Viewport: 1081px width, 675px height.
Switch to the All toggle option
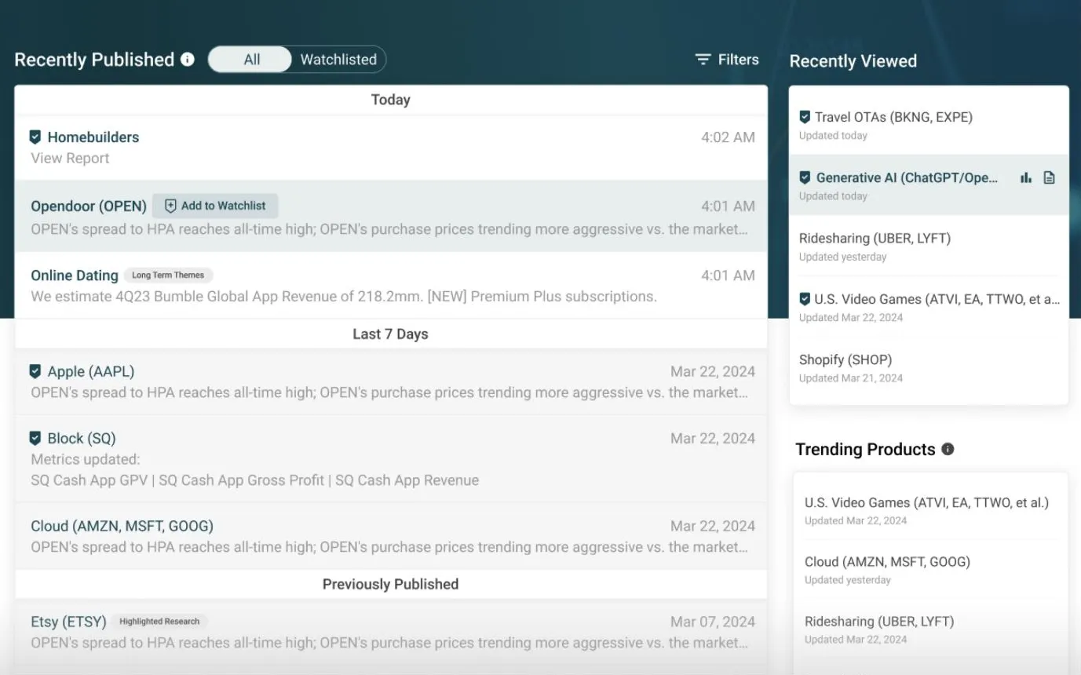tap(251, 60)
